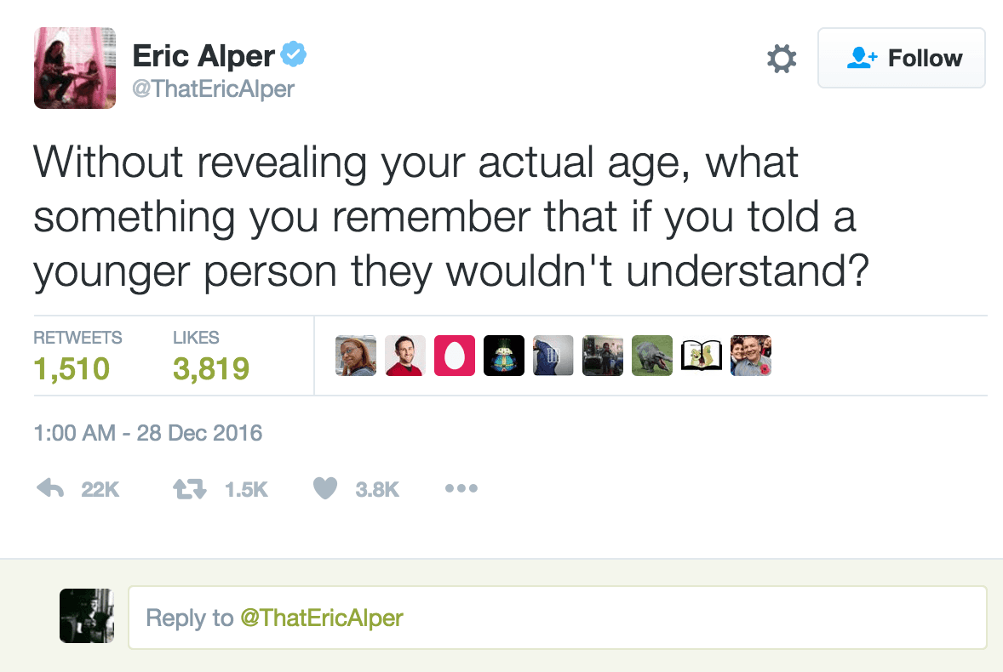This screenshot has height=672, width=1003.
Task: Click your own avatar beside the reply box
Action: click(x=87, y=616)
